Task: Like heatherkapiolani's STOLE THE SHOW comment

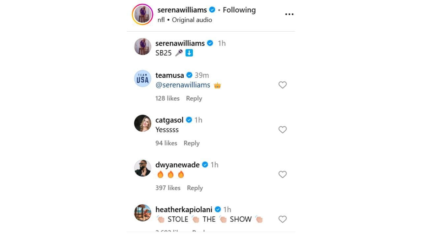Action: click(x=283, y=219)
